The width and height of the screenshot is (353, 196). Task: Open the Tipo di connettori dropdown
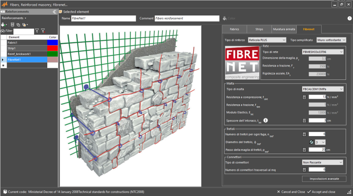322,162
